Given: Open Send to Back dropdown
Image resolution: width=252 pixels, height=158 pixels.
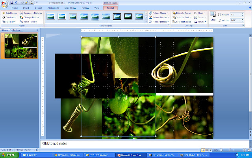Looking at the screenshot, I should click(182, 17).
